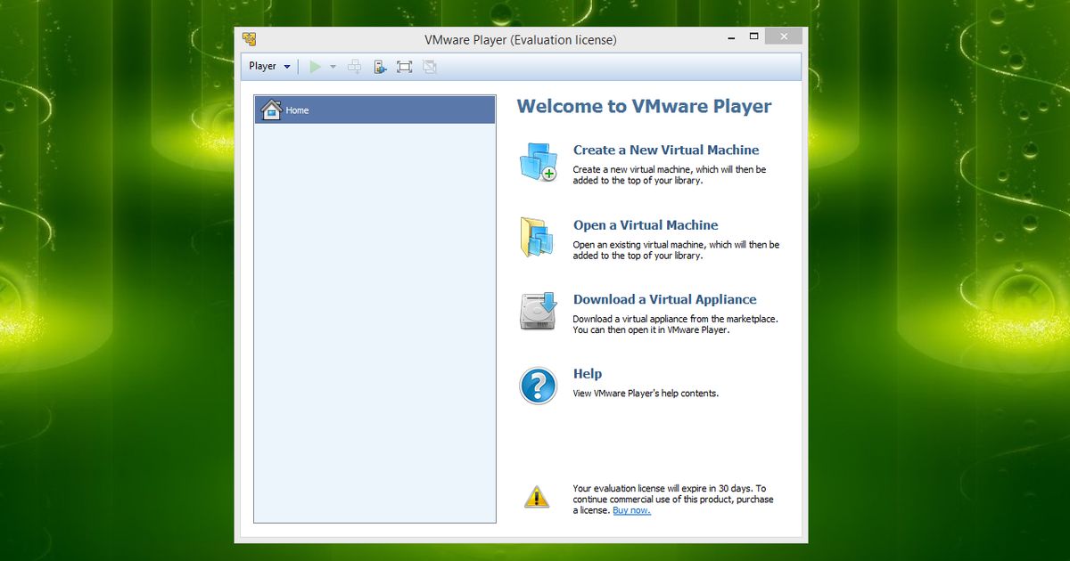The image size is (1070, 561).
Task: Click the Download a Virtual Appliance disk icon
Action: 538,312
